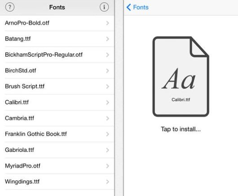
Task: Select Cambria.ttf font name
Action: pos(19,118)
